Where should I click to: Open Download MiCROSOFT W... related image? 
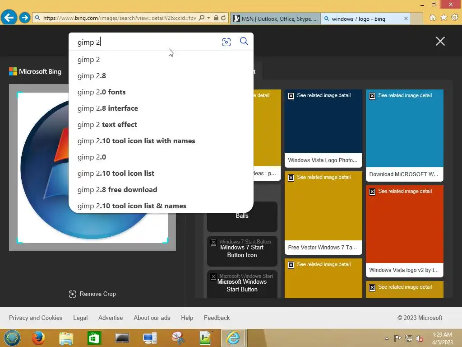click(405, 136)
